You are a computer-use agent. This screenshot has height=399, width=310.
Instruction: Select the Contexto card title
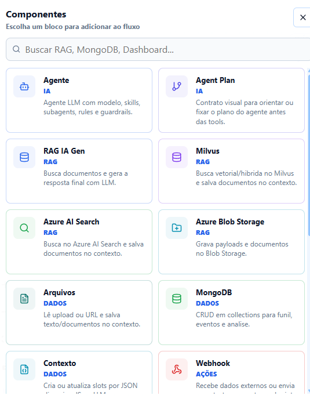click(60, 363)
